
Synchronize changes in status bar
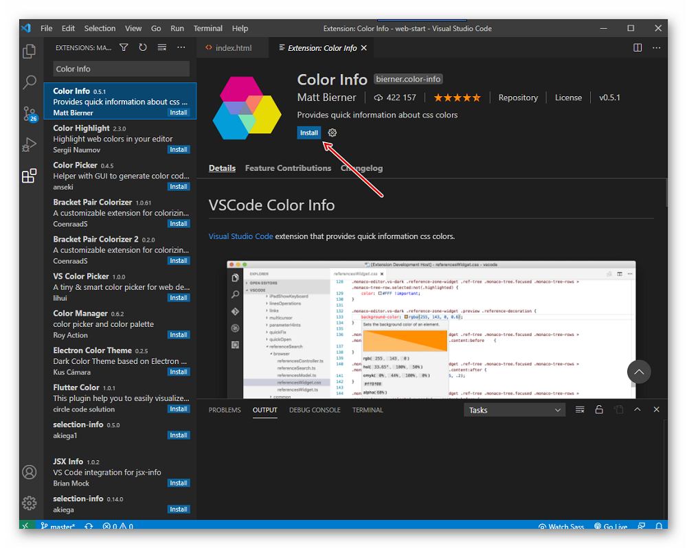(x=89, y=525)
